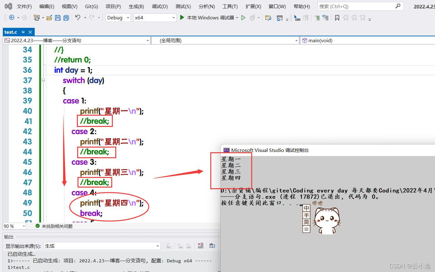The width and height of the screenshot is (435, 272).
Task: Click the search magnifier icon
Action: [398, 6]
